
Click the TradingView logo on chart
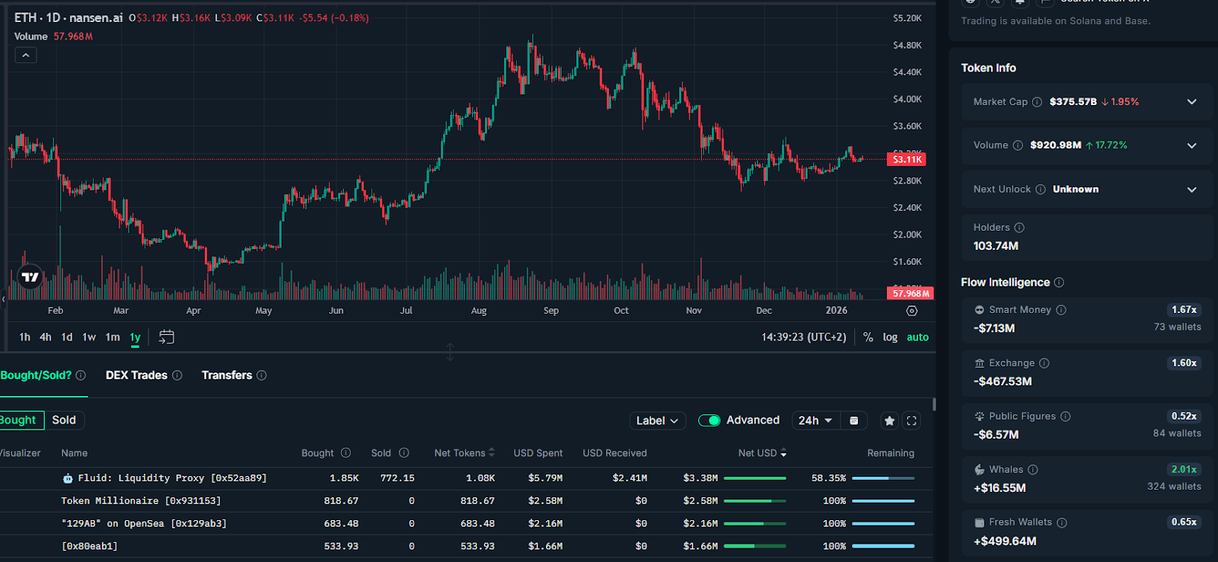pyautogui.click(x=30, y=277)
